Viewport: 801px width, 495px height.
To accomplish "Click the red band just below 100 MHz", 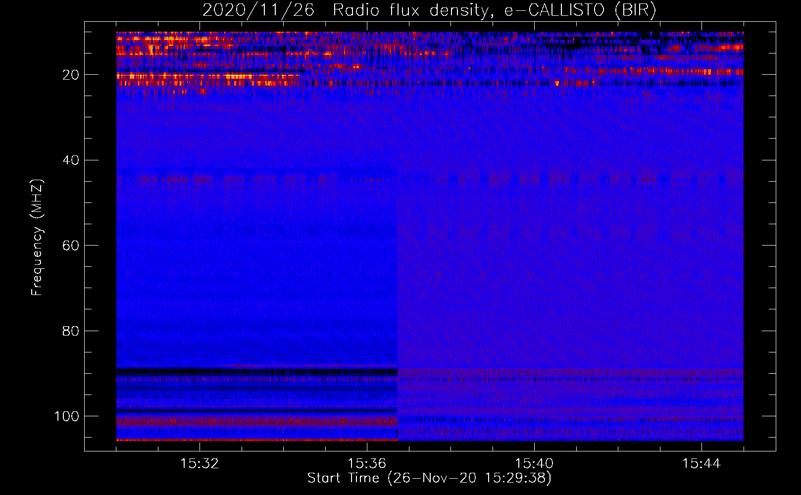I will 257,421.
